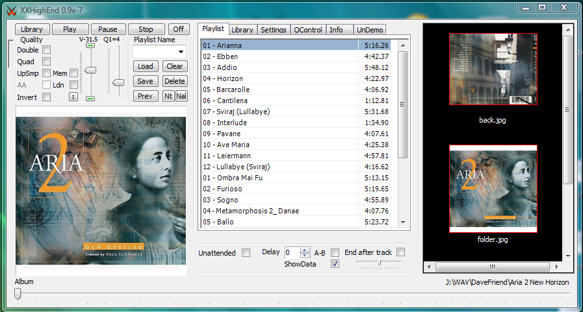Click the Save playlist button
The width and height of the screenshot is (583, 312).
coord(146,81)
